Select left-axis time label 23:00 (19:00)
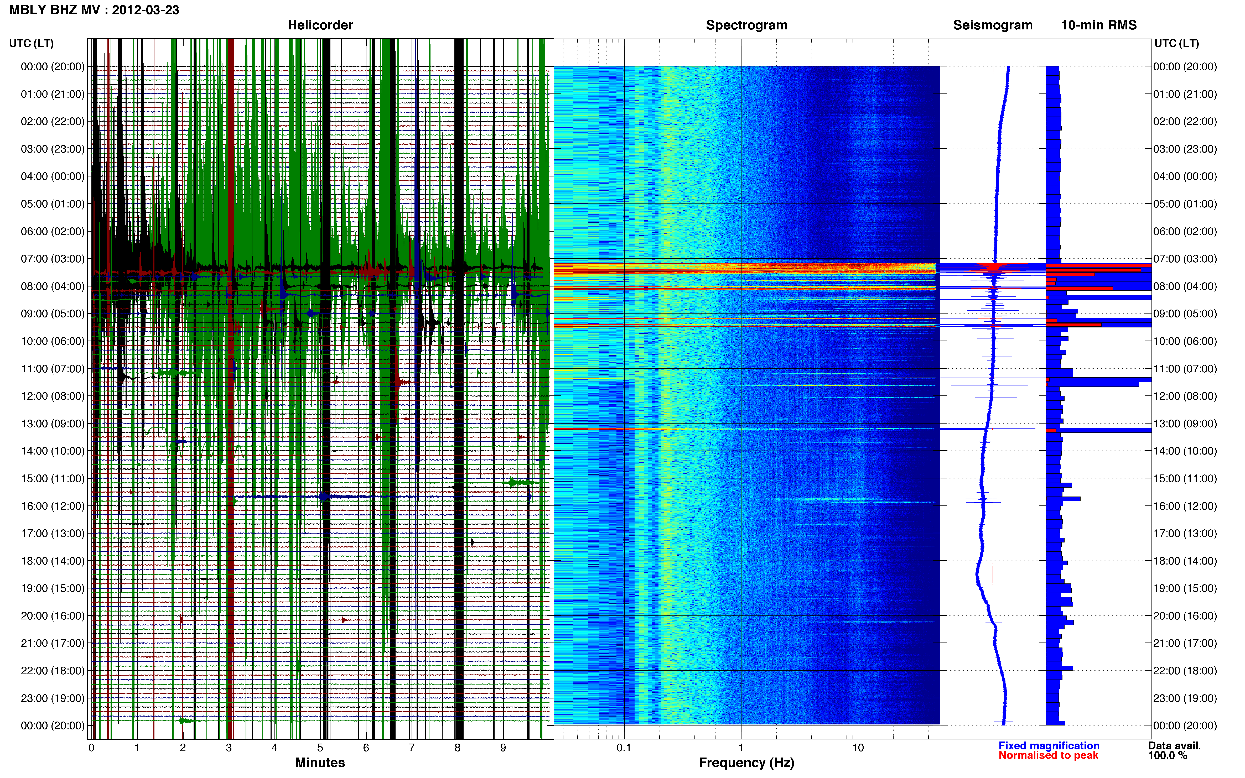The image size is (1245, 778). [53, 698]
